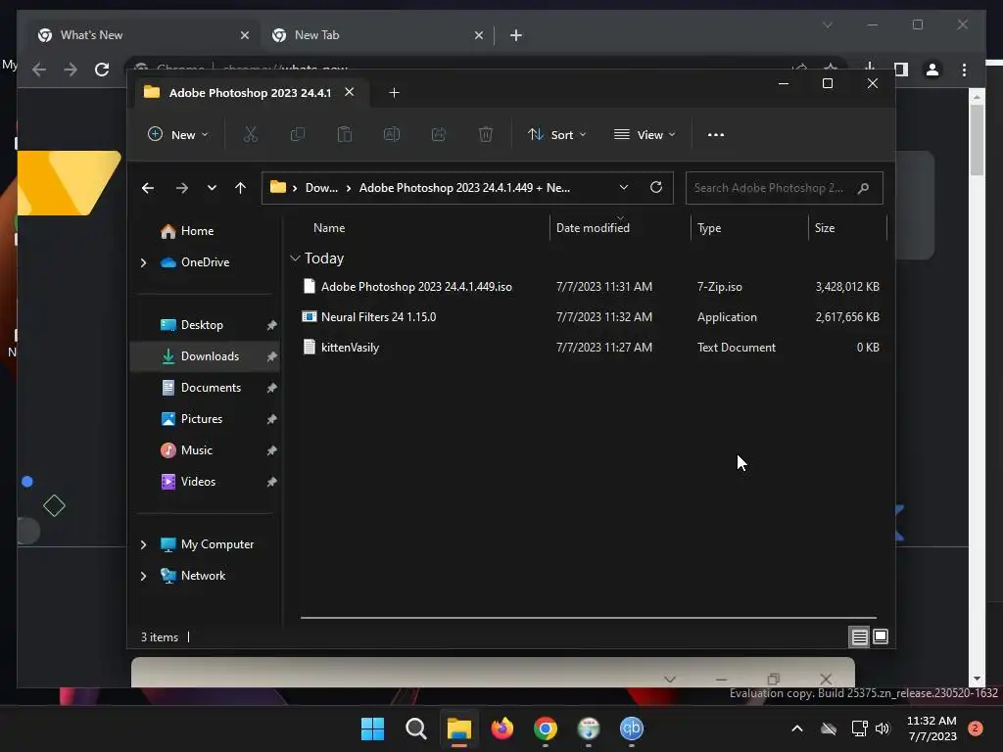Open the See more ellipsis menu

716,134
